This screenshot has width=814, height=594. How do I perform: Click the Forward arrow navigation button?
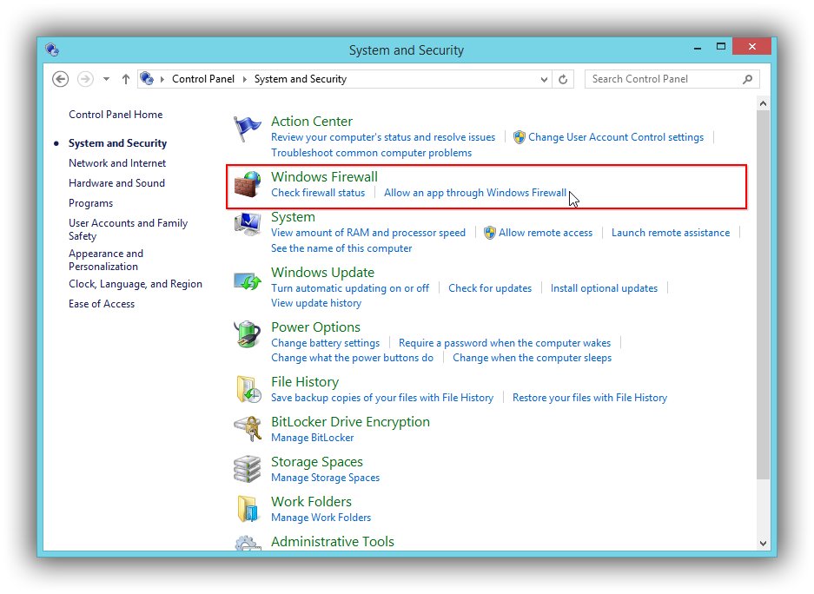coord(85,79)
